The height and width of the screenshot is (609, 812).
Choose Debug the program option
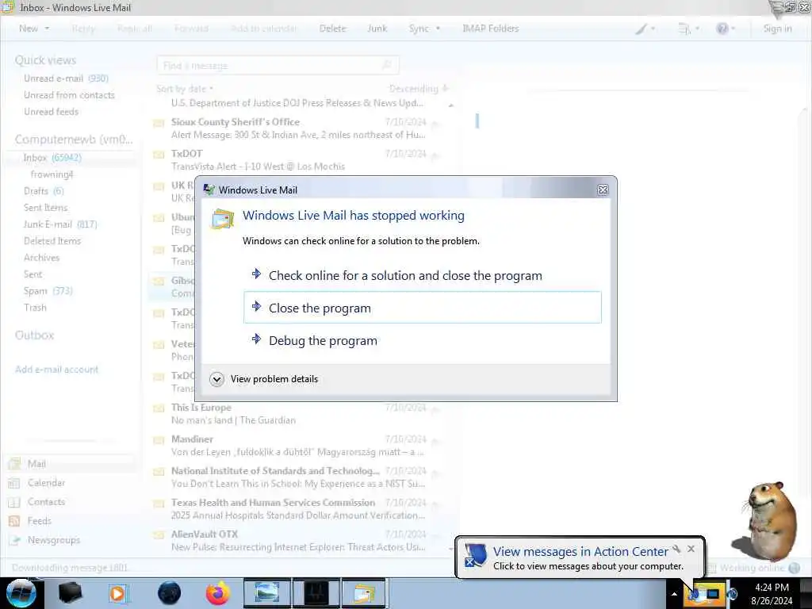click(x=422, y=340)
